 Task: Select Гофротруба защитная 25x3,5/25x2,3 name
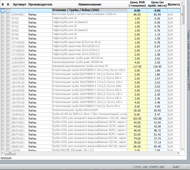pyautogui.click(x=76, y=50)
